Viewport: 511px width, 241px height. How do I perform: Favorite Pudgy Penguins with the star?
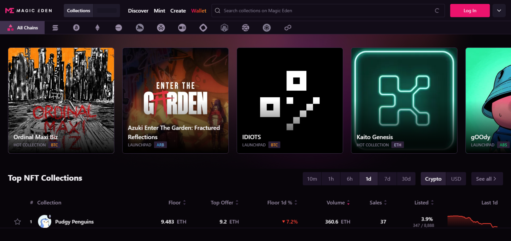pos(17,222)
